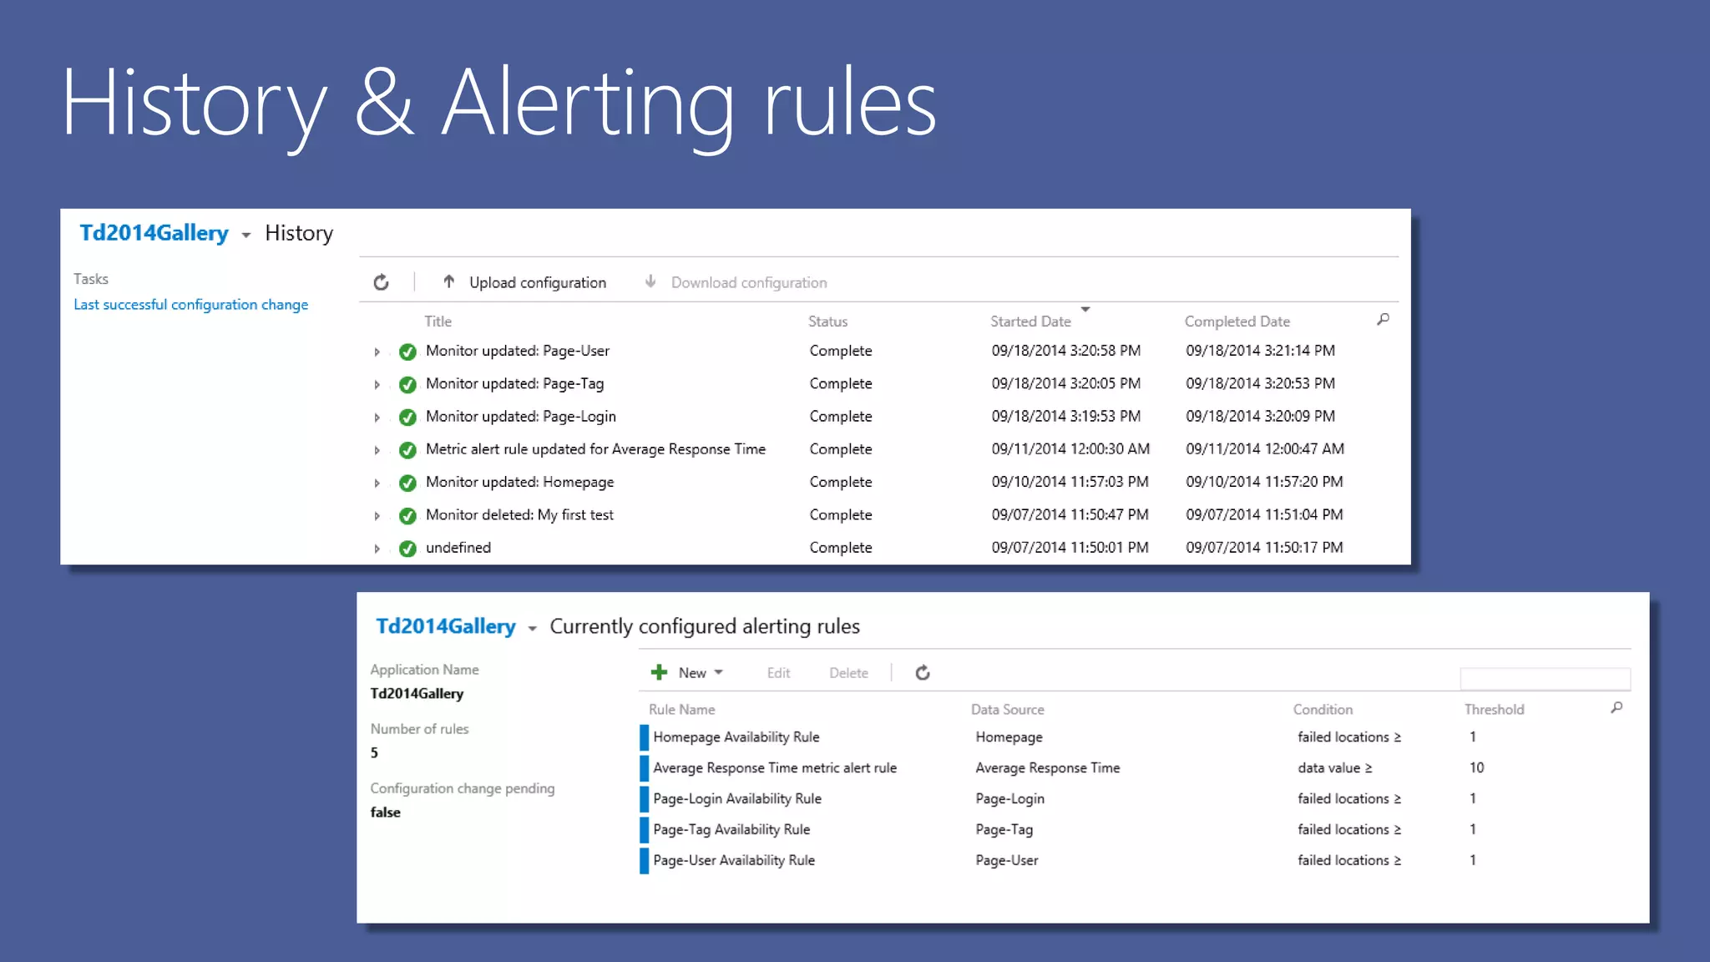Open the New rule dropdown arrow
This screenshot has width=1710, height=962.
[x=718, y=672]
